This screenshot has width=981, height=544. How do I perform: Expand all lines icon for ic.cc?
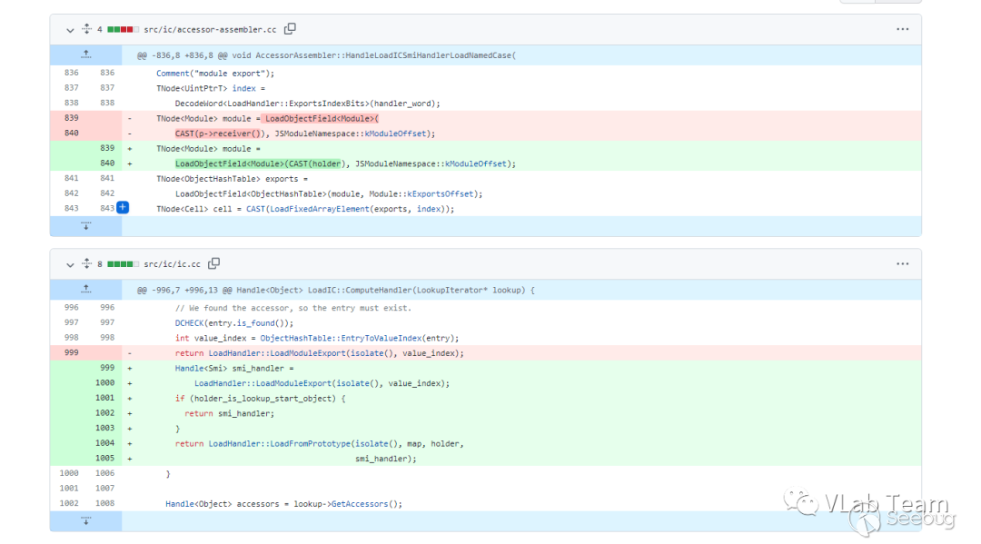coord(87,264)
